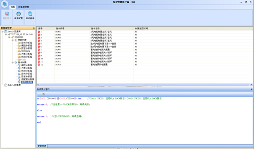Select 力学分系统 folder under 参数列表
The width and height of the screenshot is (254, 149).
click(27, 54)
